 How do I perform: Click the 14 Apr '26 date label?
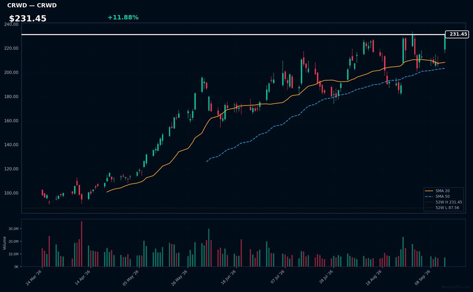(x=83, y=277)
